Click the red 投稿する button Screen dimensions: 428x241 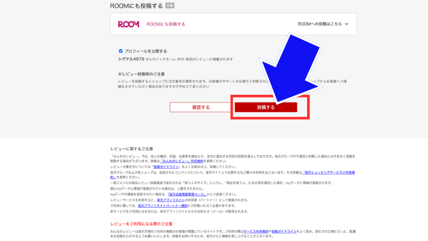266,108
